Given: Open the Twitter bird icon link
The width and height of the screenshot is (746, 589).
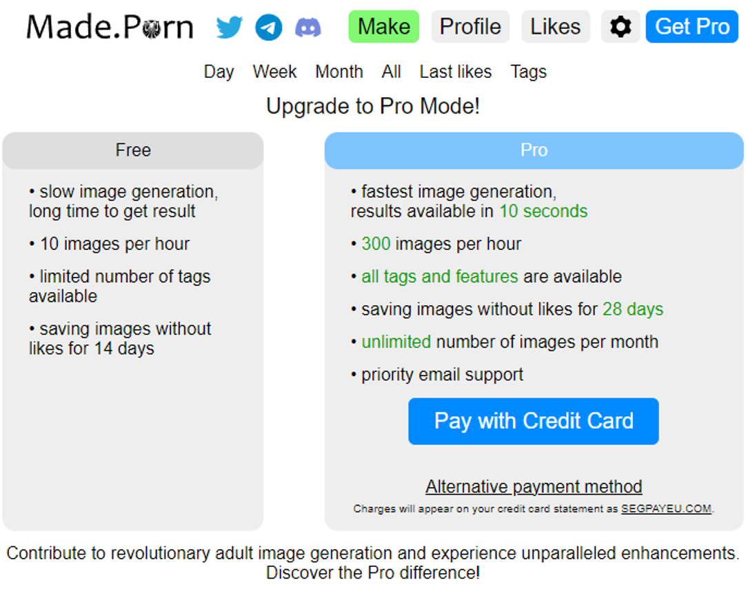Looking at the screenshot, I should pyautogui.click(x=229, y=27).
